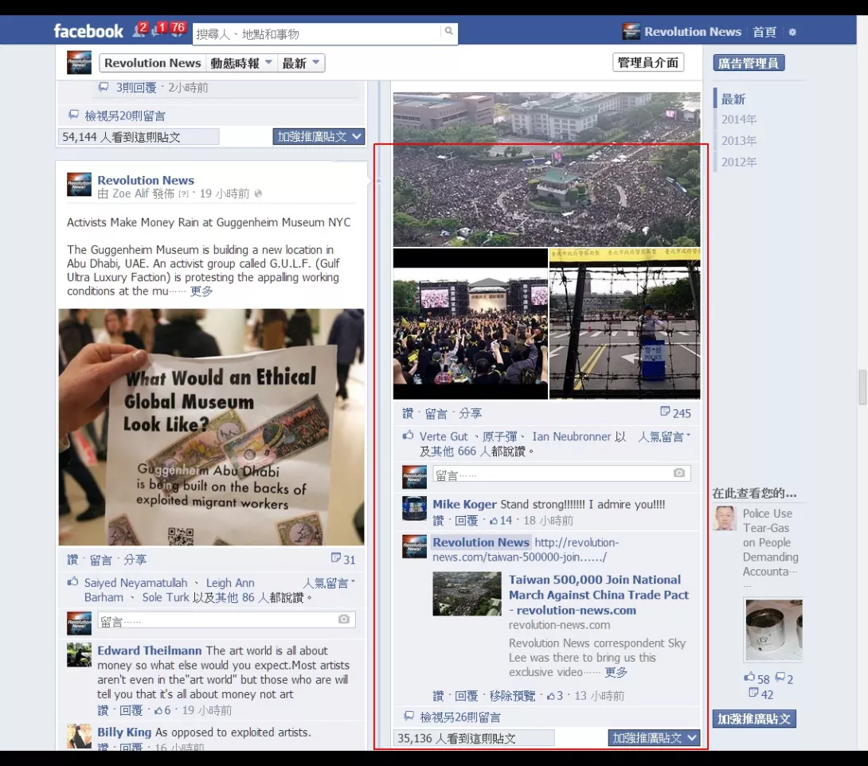Select 最新 in the timeline sidebar
Viewport: 868px width, 766px height.
[733, 99]
